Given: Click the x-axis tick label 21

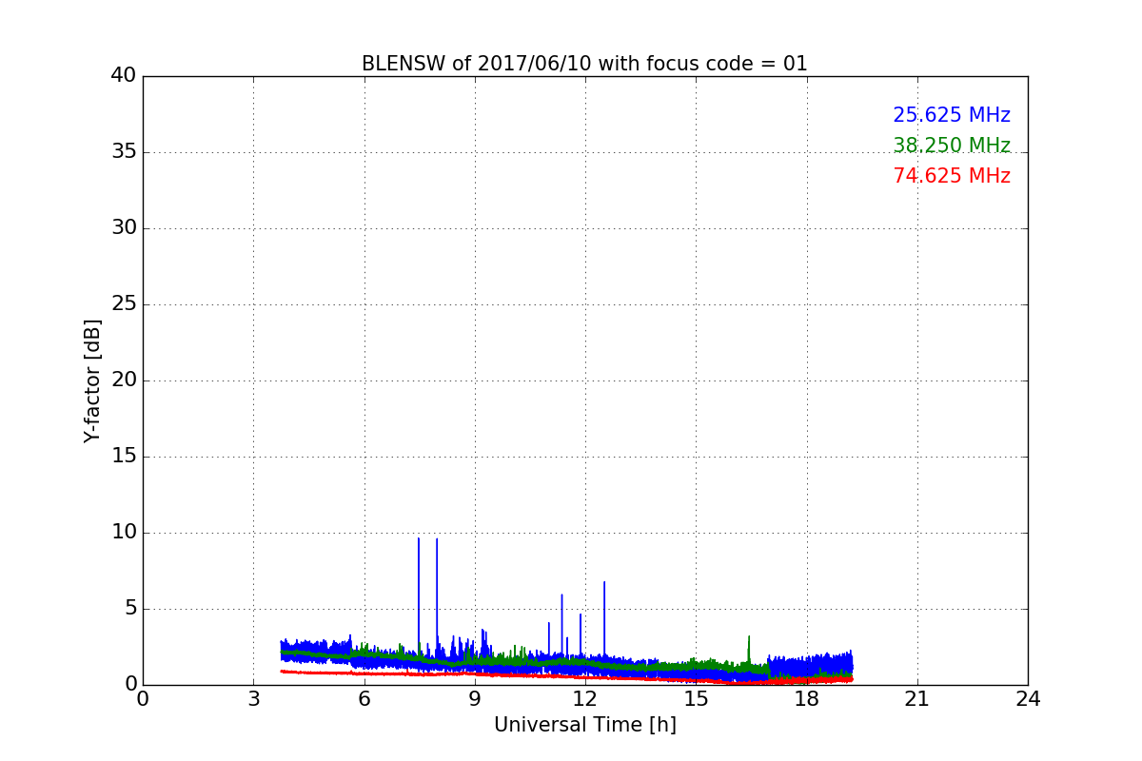Looking at the screenshot, I should click(917, 699).
